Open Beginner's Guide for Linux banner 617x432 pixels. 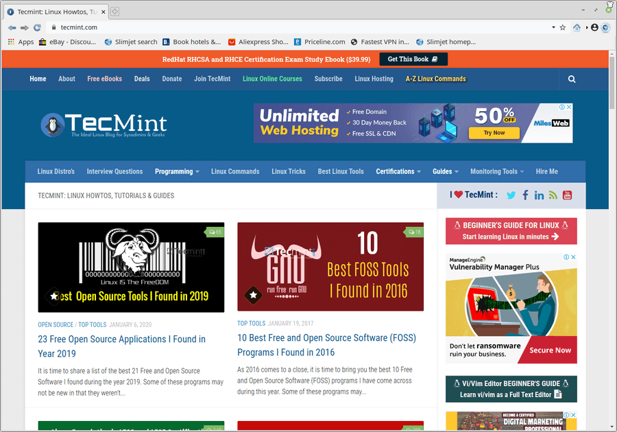511,231
